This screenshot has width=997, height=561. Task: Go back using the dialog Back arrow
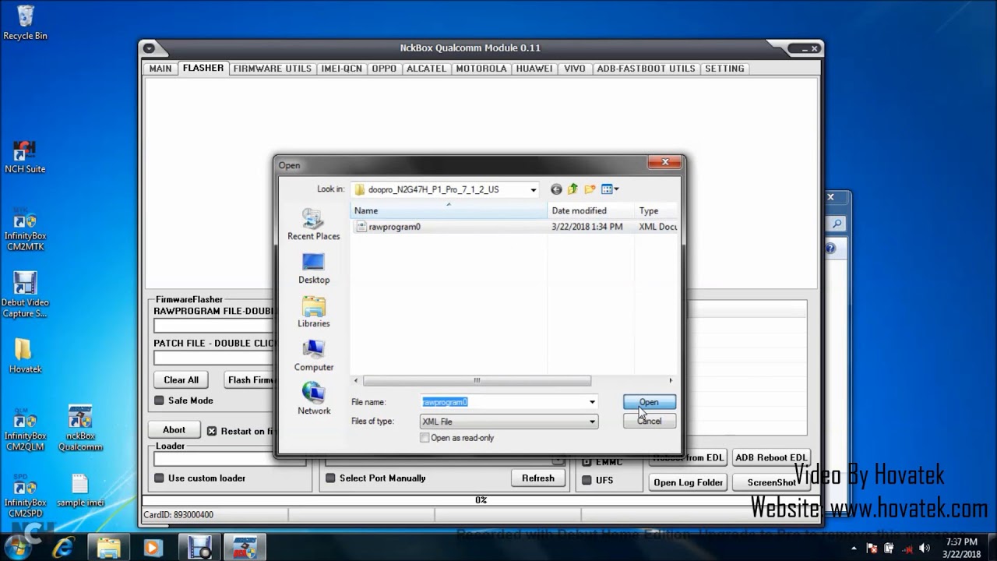click(x=556, y=189)
